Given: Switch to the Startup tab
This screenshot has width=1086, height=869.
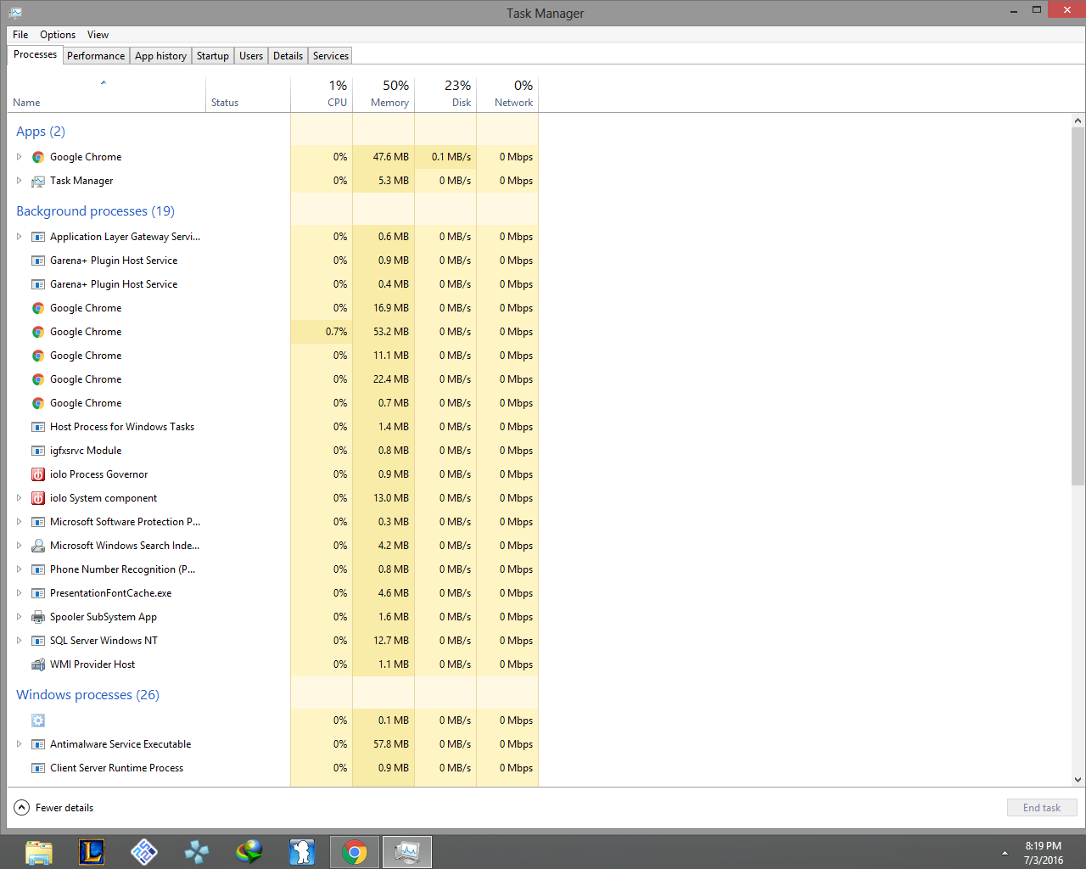Looking at the screenshot, I should pyautogui.click(x=213, y=56).
